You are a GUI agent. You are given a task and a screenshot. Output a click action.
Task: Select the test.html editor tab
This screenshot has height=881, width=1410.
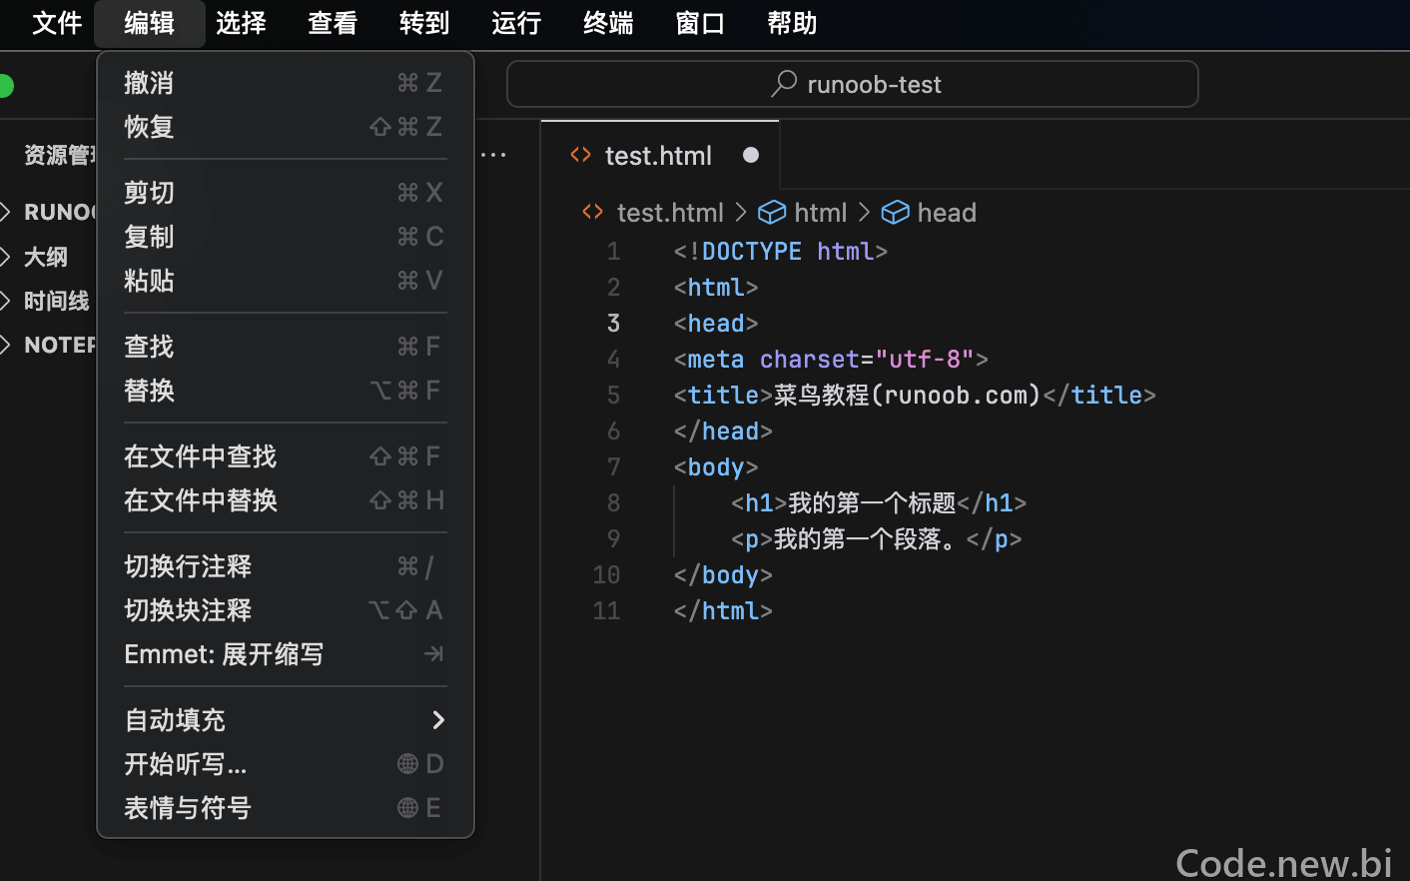tap(660, 156)
